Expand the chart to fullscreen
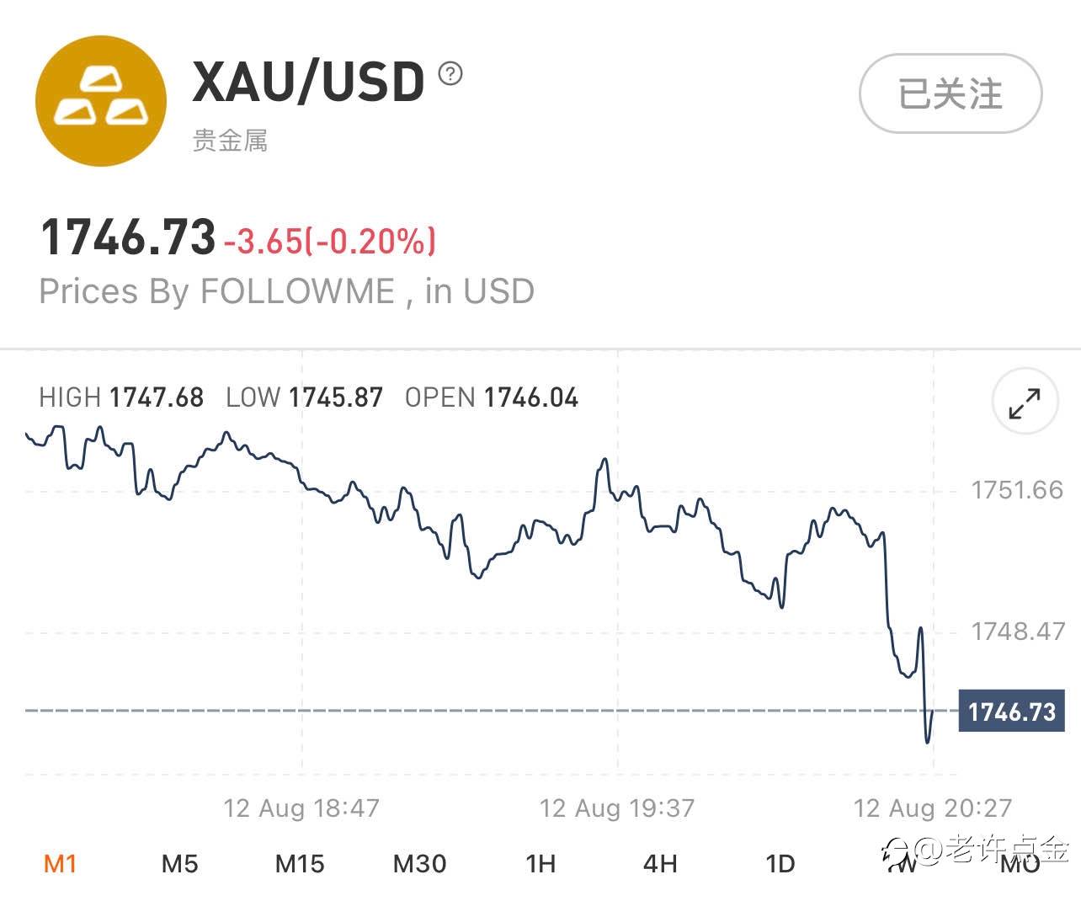The height and width of the screenshot is (901, 1081). [x=1024, y=403]
